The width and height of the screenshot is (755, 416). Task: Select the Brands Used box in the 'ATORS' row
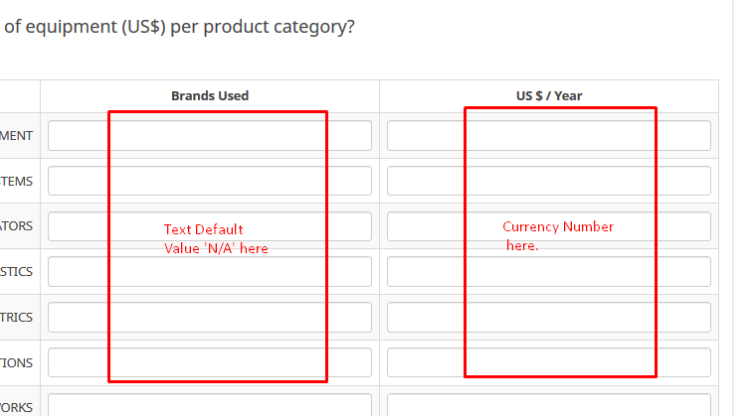point(209,226)
